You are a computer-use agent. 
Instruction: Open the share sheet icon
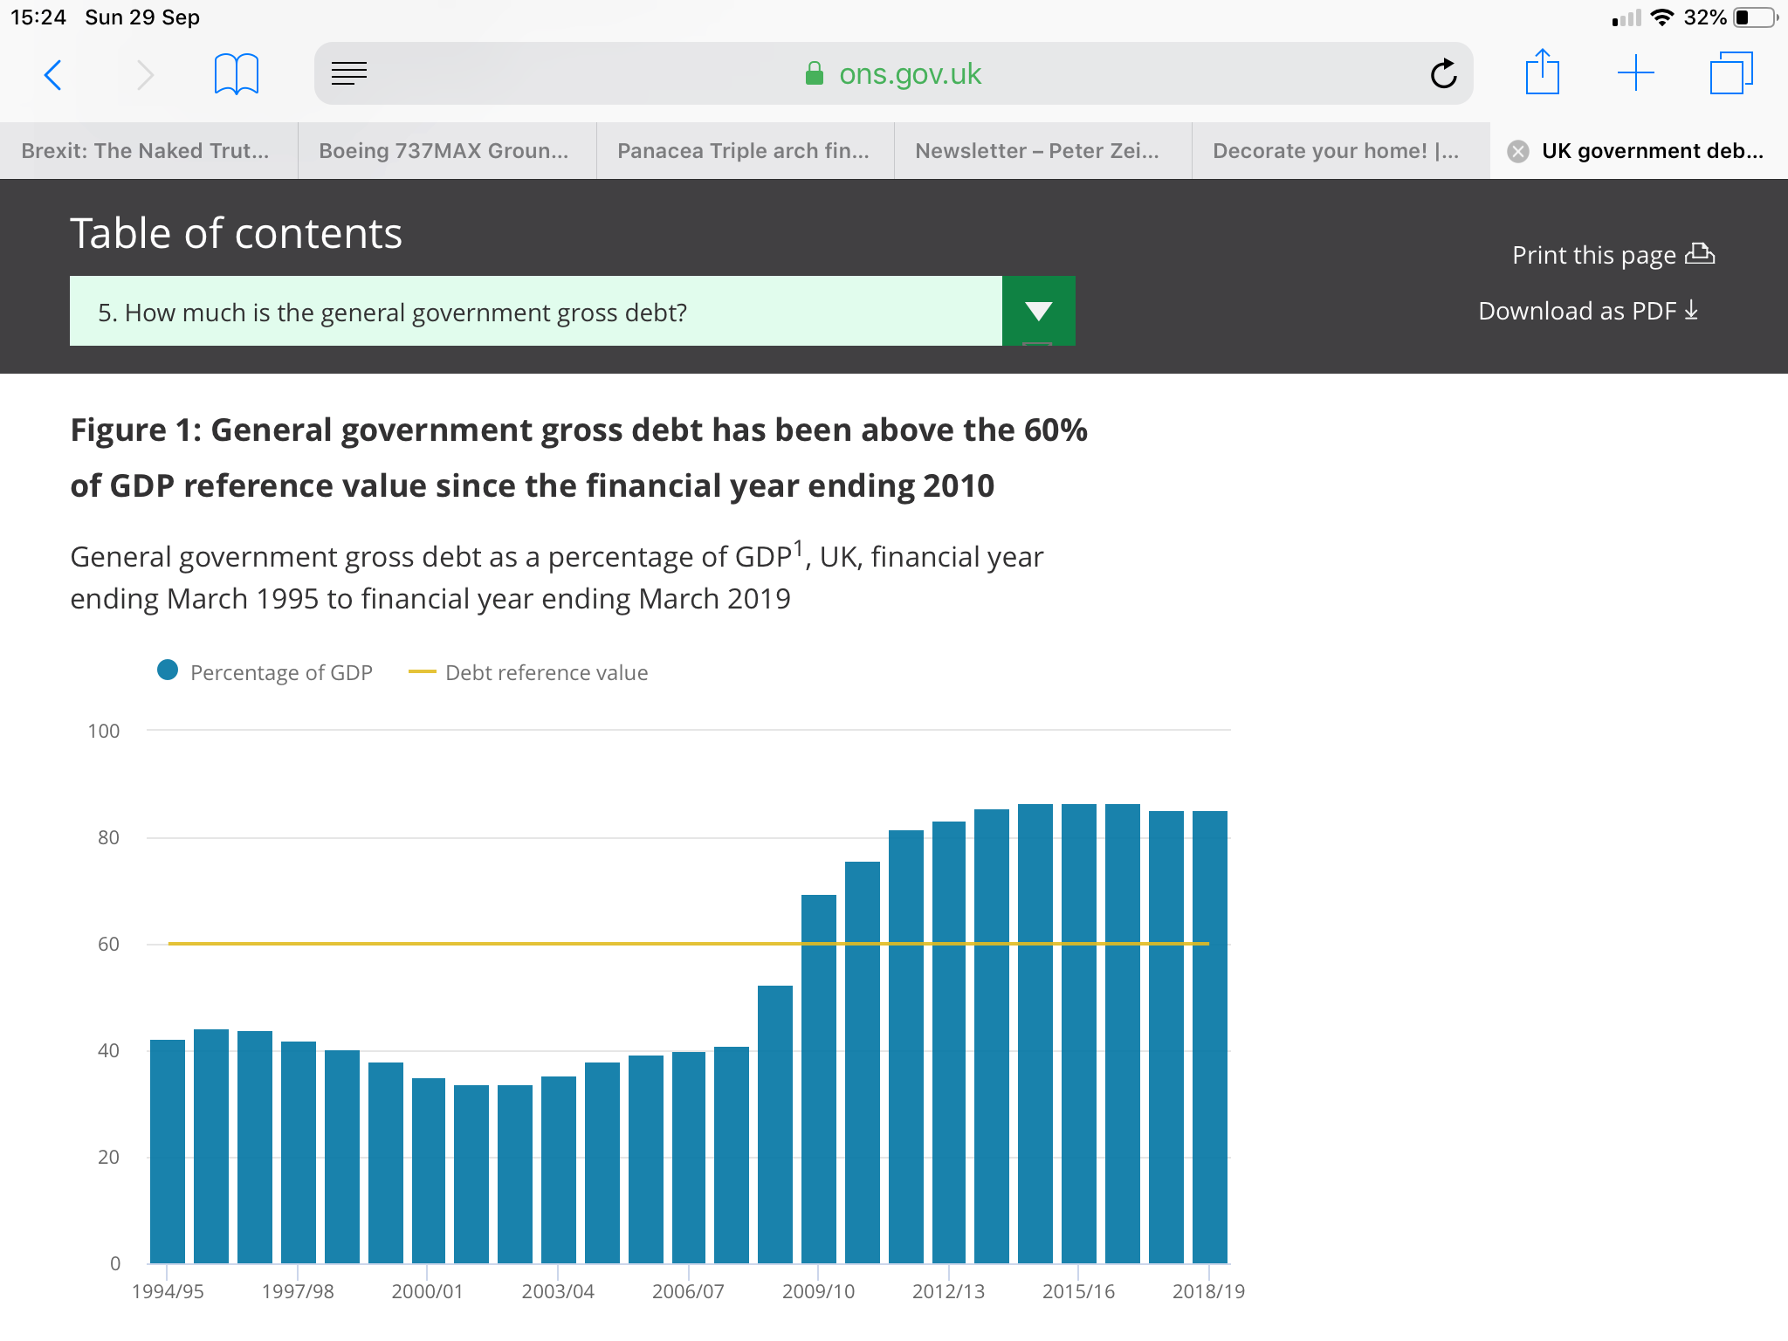[1542, 72]
